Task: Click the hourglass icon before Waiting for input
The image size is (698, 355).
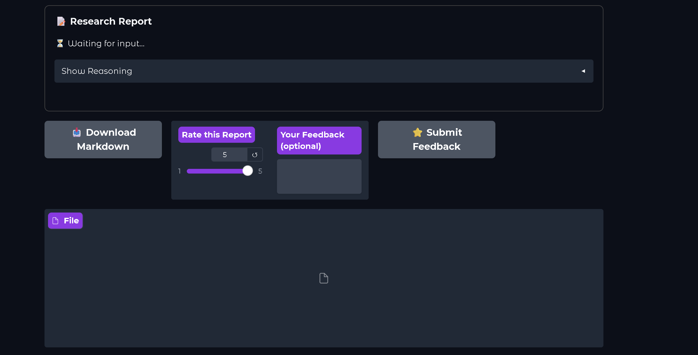Action: (x=60, y=43)
